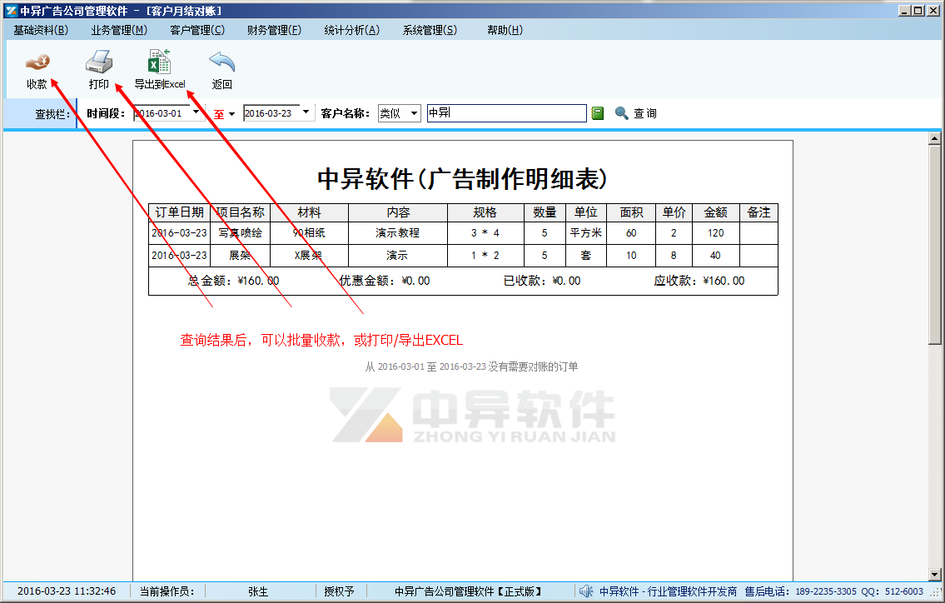945x603 pixels.
Task: Open the 业务管理(M) menu
Action: (119, 29)
